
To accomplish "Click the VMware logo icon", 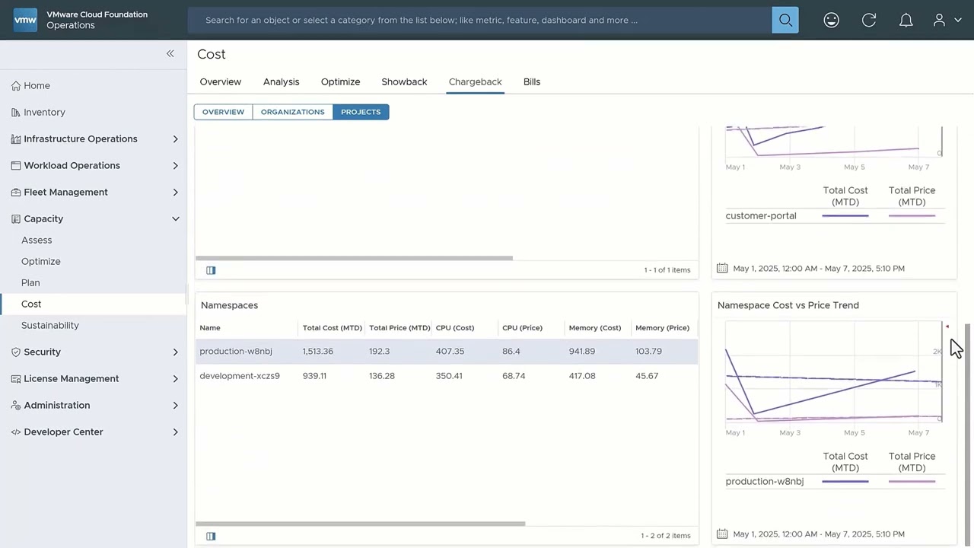I will [25, 21].
